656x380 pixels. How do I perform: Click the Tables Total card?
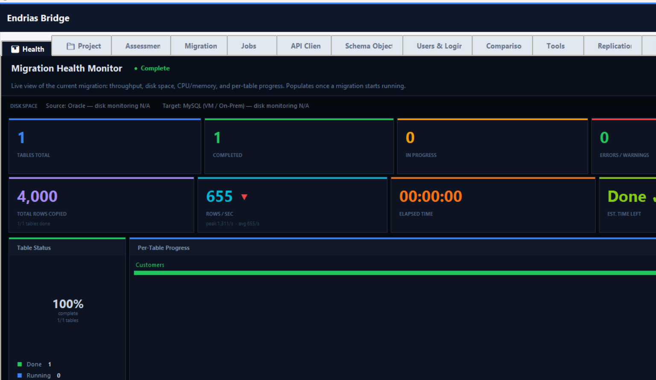tap(105, 146)
